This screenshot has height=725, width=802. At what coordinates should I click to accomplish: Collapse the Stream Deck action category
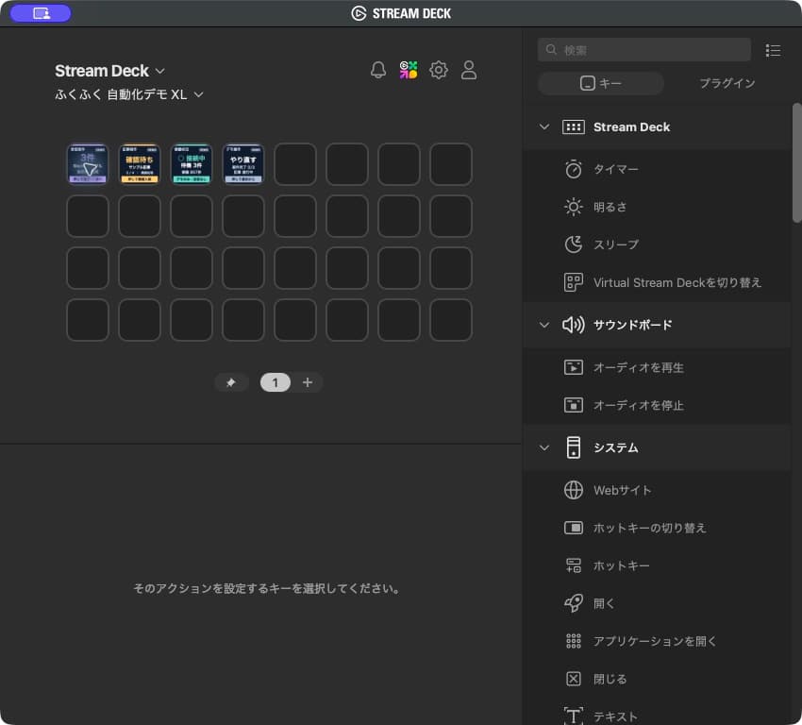point(544,126)
